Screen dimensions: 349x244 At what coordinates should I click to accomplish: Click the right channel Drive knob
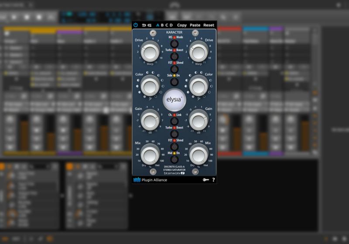[x=198, y=52]
